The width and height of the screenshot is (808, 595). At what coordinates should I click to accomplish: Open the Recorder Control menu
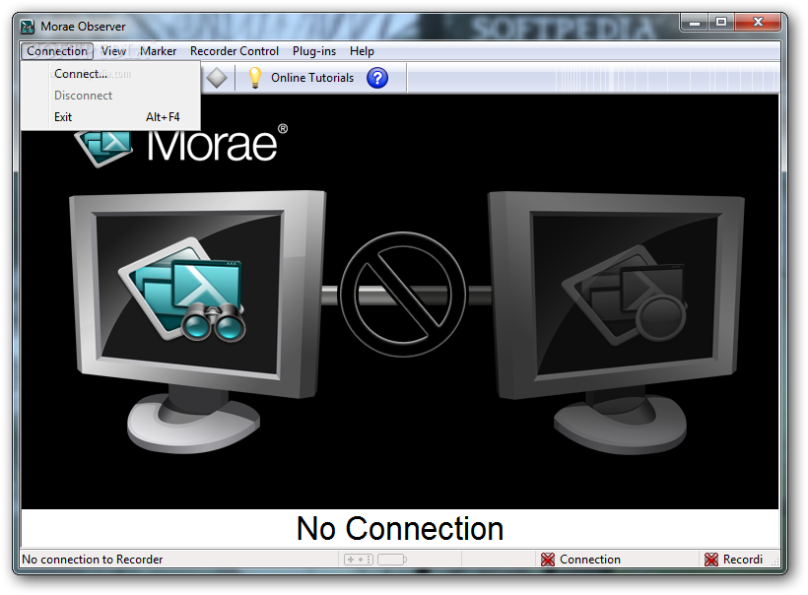tap(234, 51)
